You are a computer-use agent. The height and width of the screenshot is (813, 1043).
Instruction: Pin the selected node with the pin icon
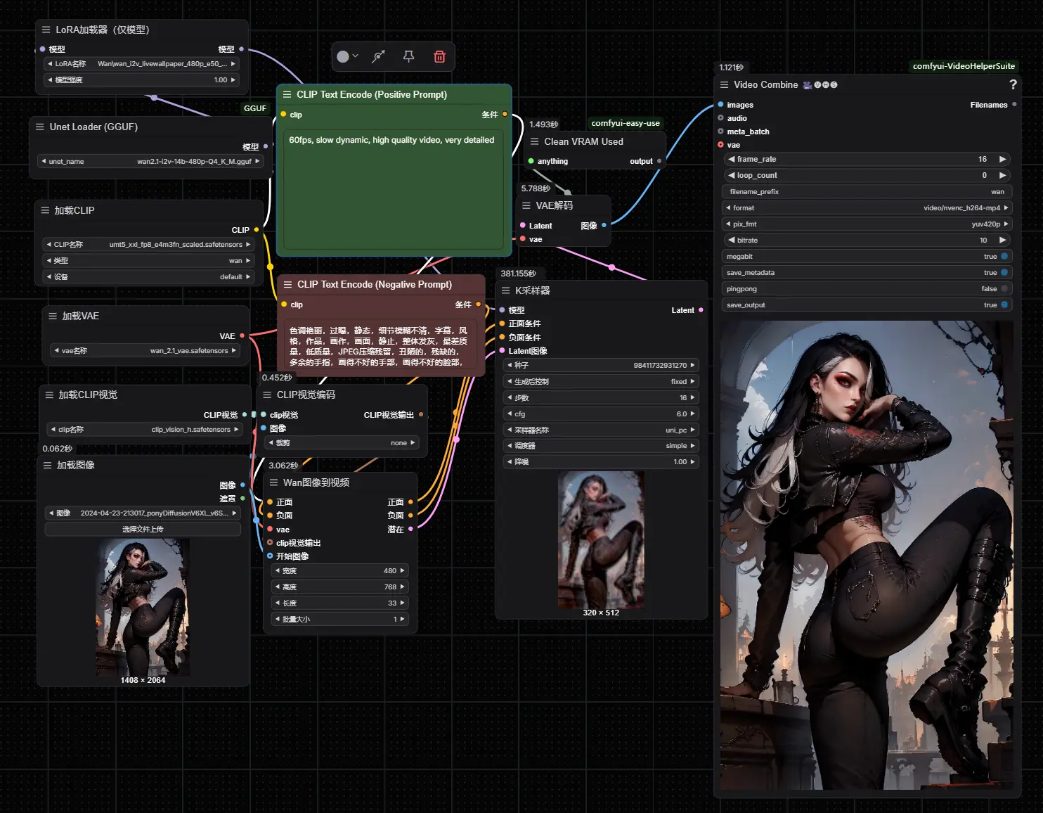(x=408, y=57)
